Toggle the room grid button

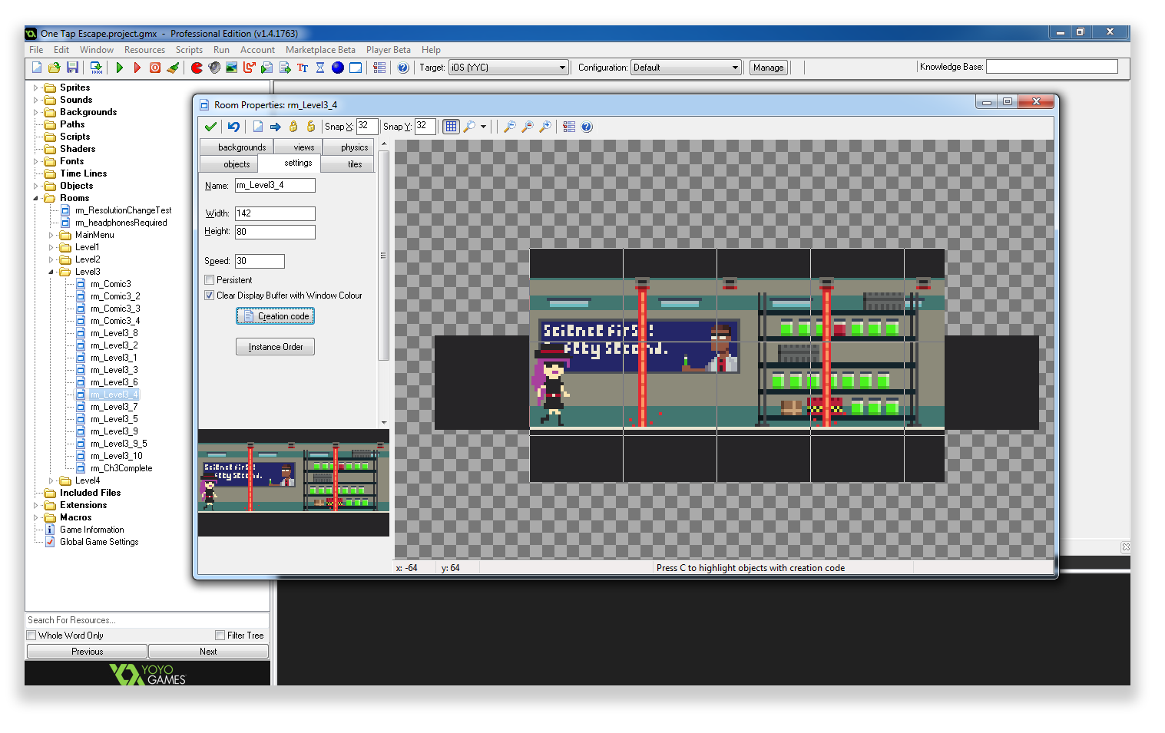coord(452,127)
